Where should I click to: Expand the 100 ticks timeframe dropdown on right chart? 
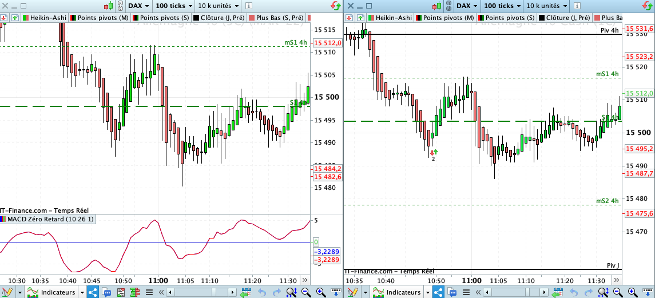[x=502, y=6]
